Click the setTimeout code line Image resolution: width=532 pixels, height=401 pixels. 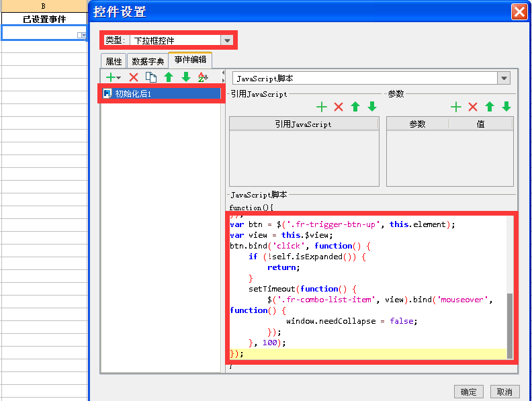303,289
